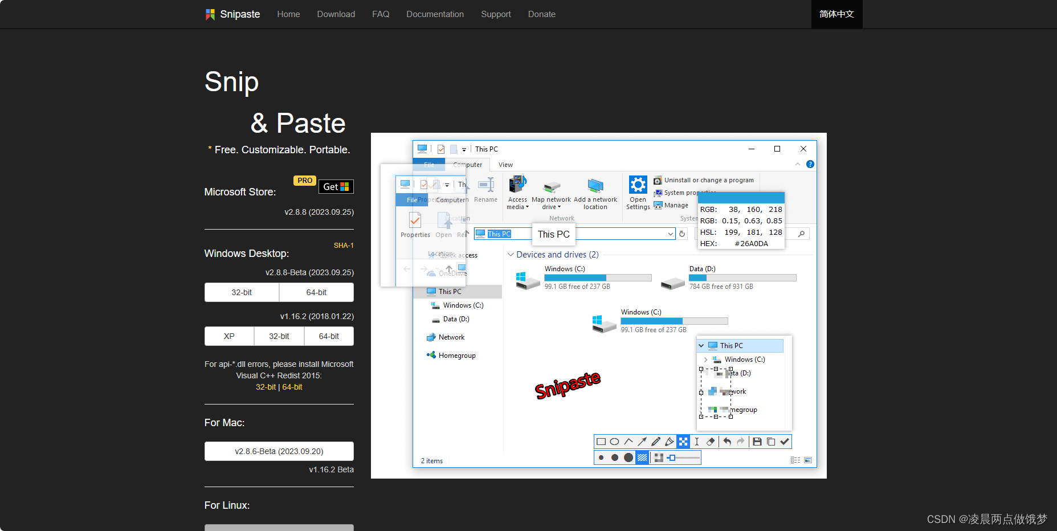Image resolution: width=1057 pixels, height=531 pixels.
Task: Open the address bar history dropdown
Action: pyautogui.click(x=671, y=234)
